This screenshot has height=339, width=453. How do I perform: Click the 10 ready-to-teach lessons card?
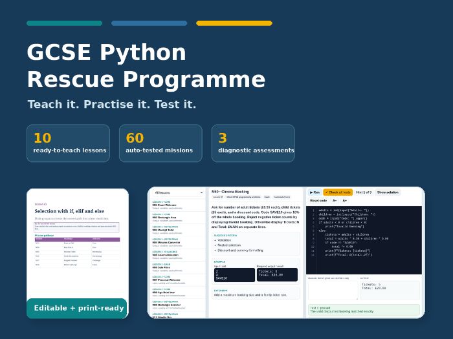tap(68, 143)
